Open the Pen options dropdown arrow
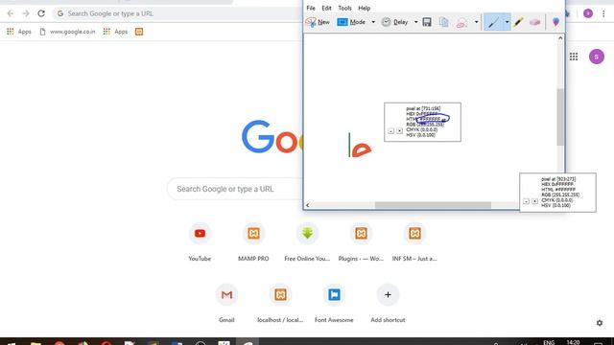 (x=507, y=22)
